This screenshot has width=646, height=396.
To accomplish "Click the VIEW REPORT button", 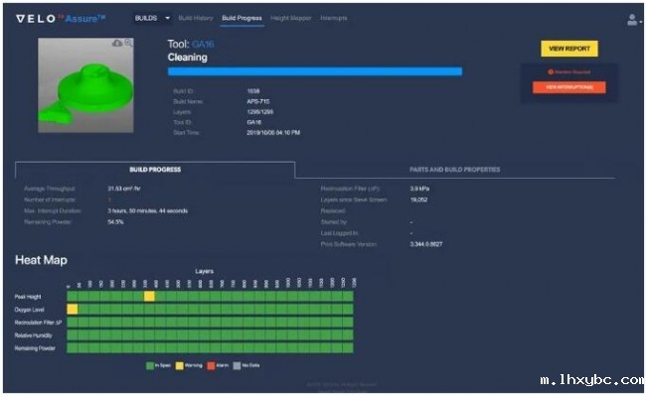I will 569,49.
